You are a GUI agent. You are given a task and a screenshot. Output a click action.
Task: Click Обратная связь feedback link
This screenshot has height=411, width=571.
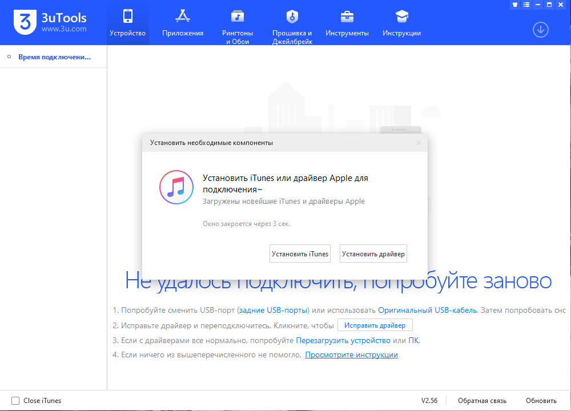pos(482,401)
